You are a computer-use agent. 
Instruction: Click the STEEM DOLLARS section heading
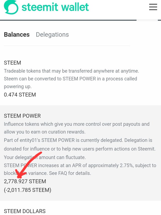click(25, 211)
